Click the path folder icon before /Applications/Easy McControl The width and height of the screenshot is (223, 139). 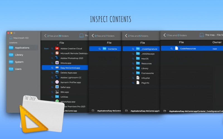[93, 110]
